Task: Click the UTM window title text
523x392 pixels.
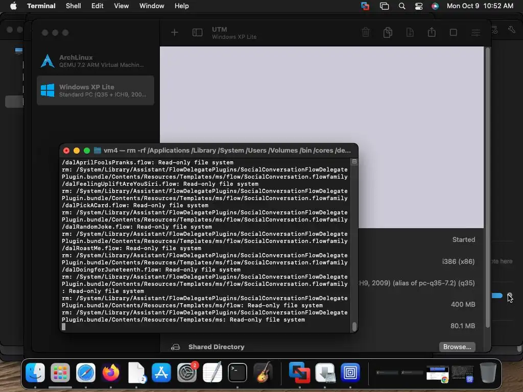Action: [220, 29]
